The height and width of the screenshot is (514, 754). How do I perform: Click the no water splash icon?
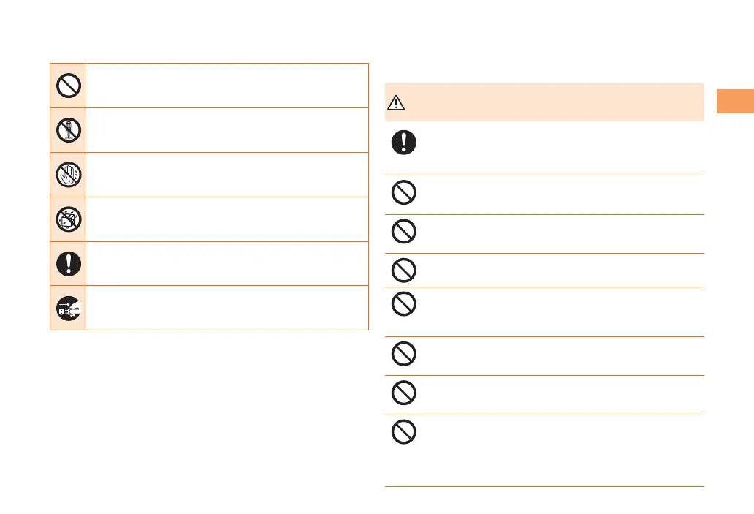[x=67, y=219]
